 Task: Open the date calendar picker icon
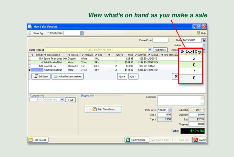coord(203,40)
